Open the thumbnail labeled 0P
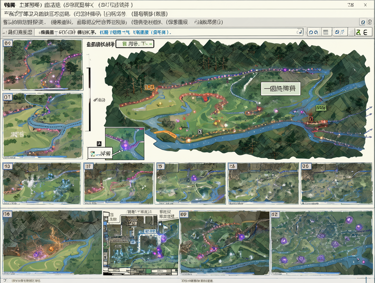This screenshot has width=375, height=283. [225, 243]
